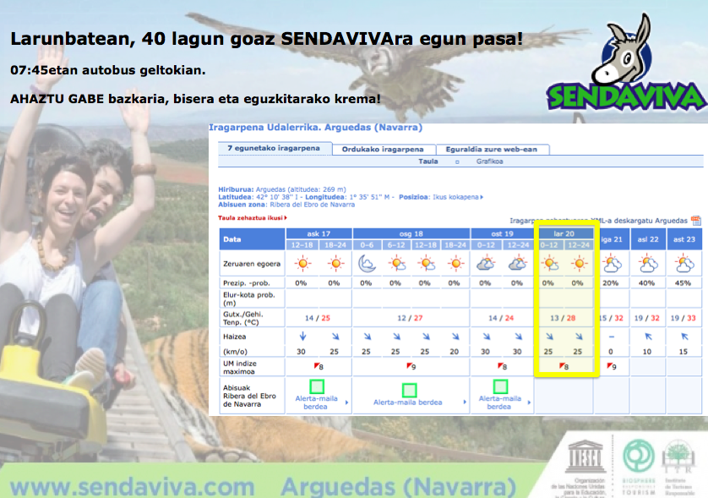Click the green alert square for osg 18
Screen dimensions: 708x498
(x=409, y=390)
